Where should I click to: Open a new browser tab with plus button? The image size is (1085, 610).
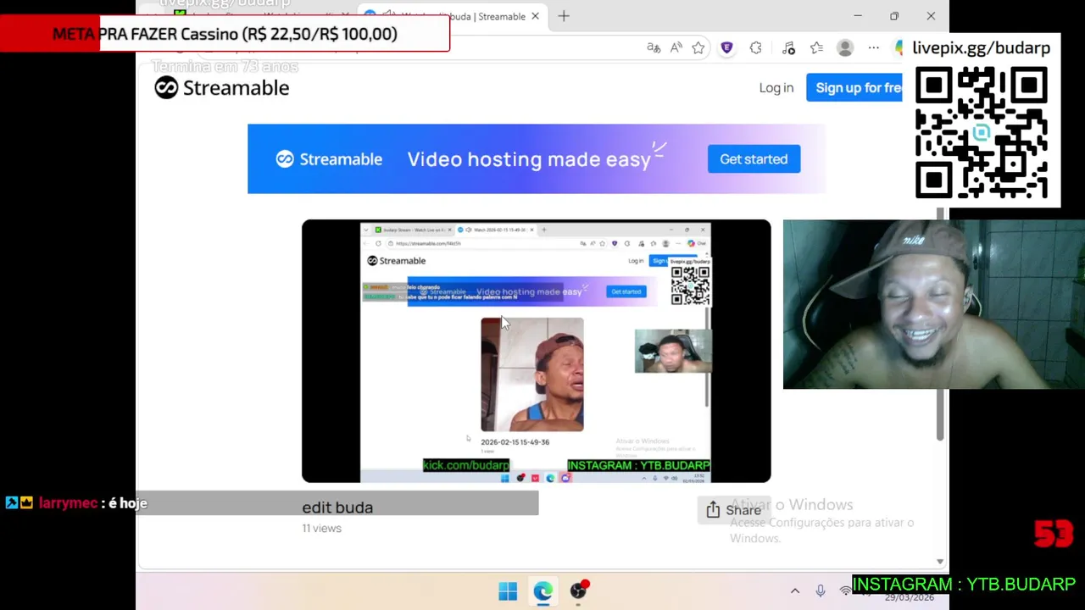(564, 16)
